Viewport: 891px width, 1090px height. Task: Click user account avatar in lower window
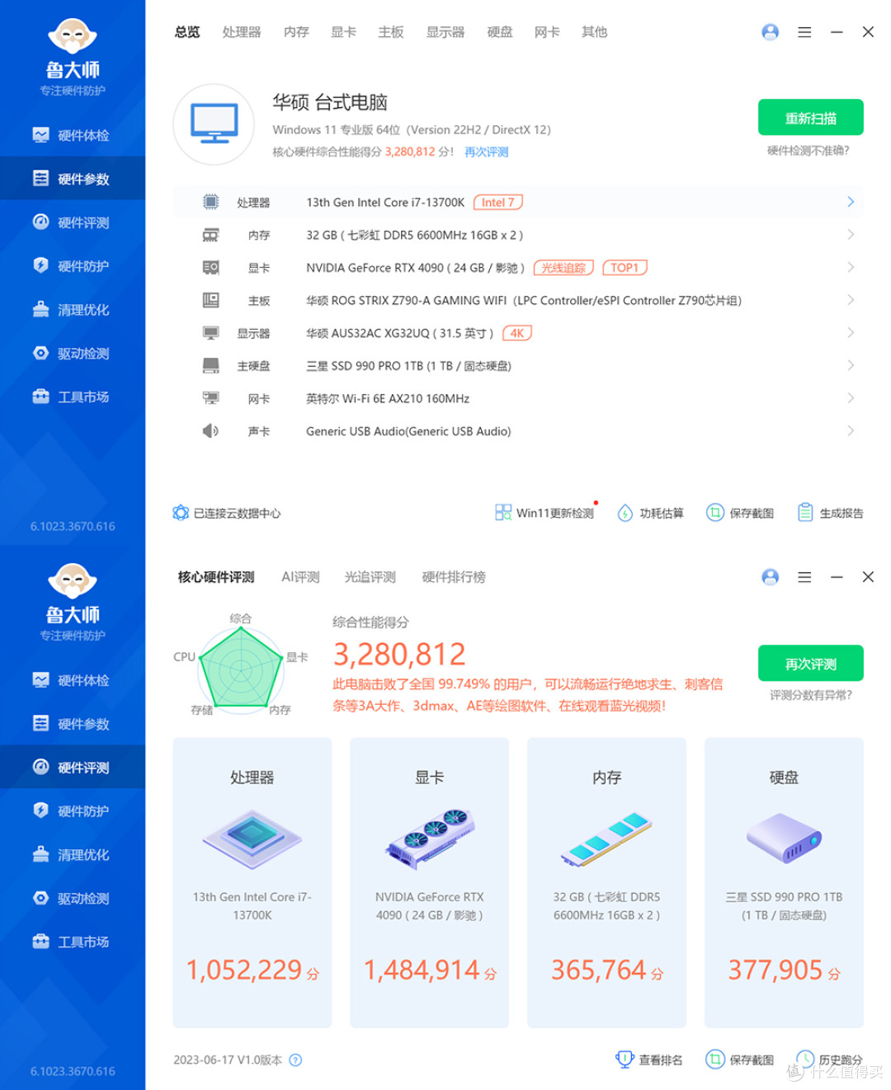pos(771,577)
